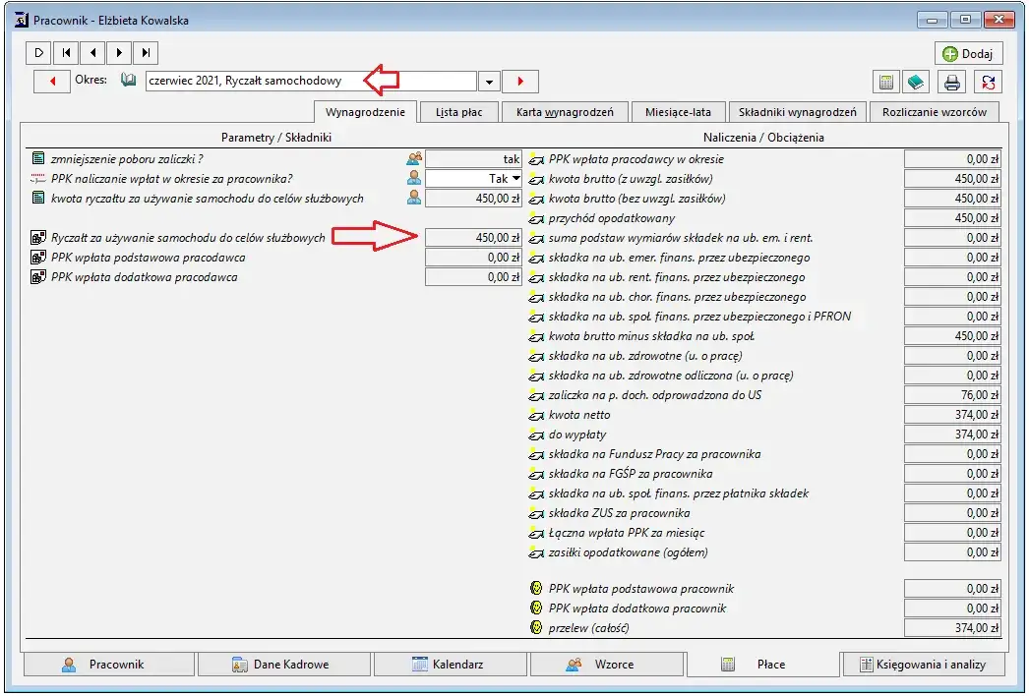
Task: Jump to the last record navigation button
Action: (x=146, y=53)
